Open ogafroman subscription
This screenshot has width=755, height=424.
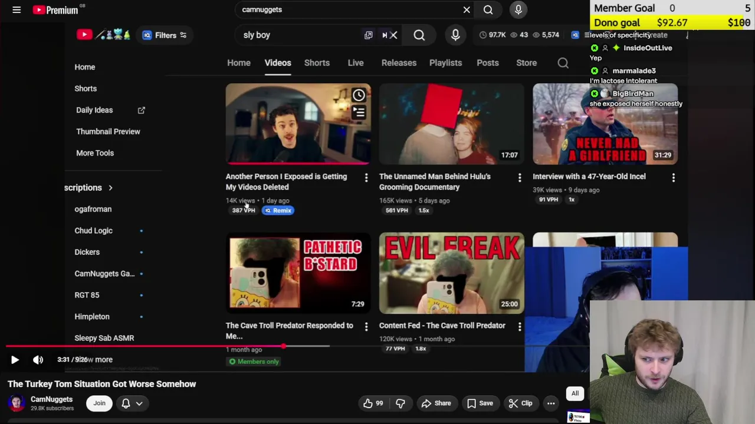coord(93,209)
